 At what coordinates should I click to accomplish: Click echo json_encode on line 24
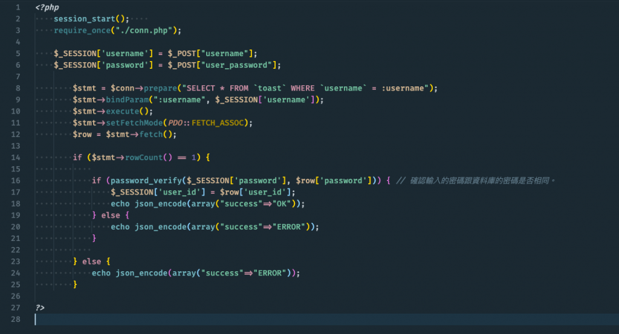tap(129, 273)
